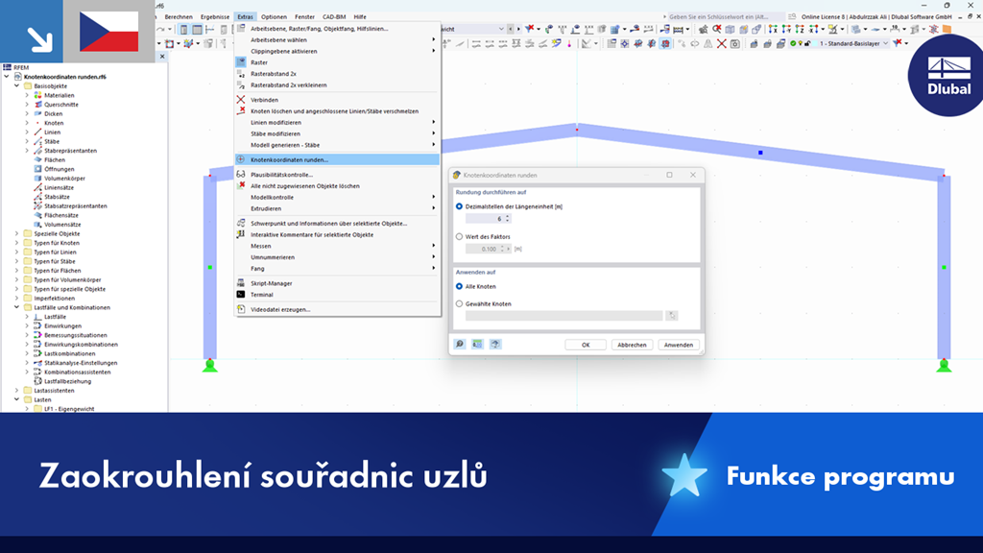983x553 pixels.
Task: Click the node picker icon beside Gewählte Knoten field
Action: 671,315
